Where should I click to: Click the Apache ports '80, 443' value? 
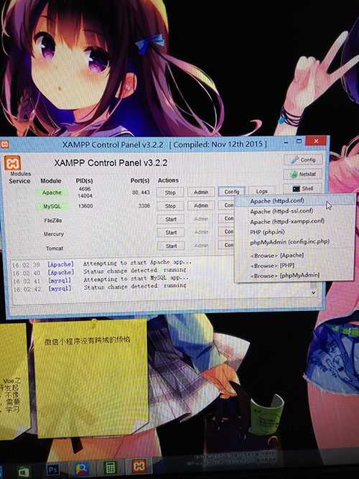pos(141,192)
